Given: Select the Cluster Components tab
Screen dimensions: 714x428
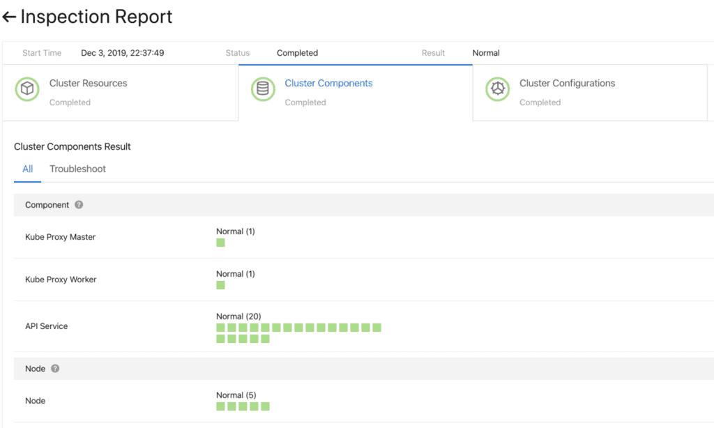Looking at the screenshot, I should pyautogui.click(x=328, y=84).
